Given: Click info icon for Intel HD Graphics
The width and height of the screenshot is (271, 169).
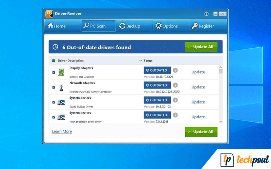Looking at the screenshot, I should point(175,70).
